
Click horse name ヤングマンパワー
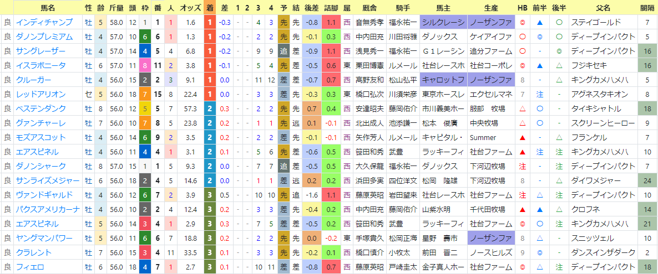44,238
